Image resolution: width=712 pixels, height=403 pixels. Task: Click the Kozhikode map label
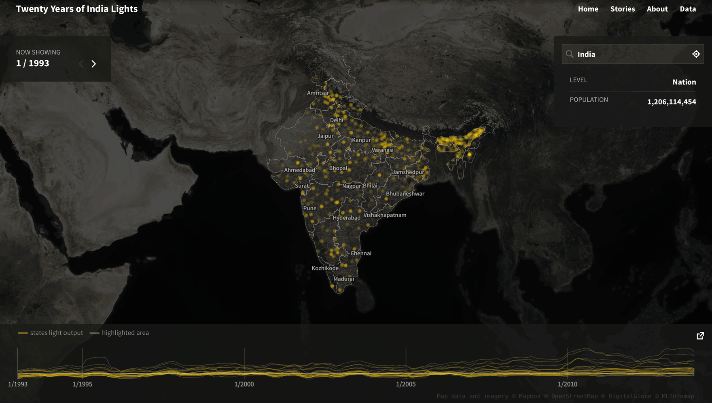(x=325, y=268)
